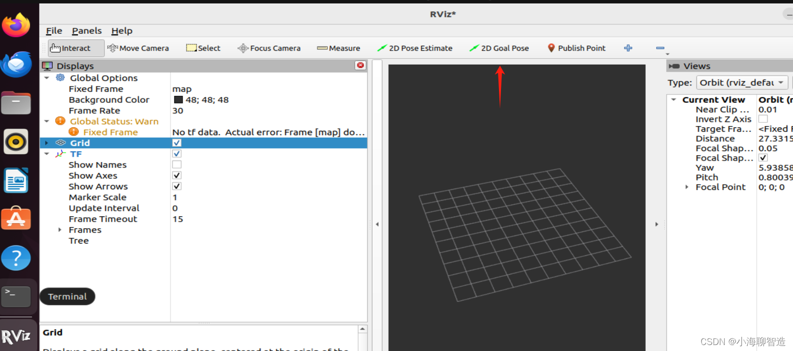Open Ubuntu Software from the dock
This screenshot has height=351, width=793.
pos(16,219)
